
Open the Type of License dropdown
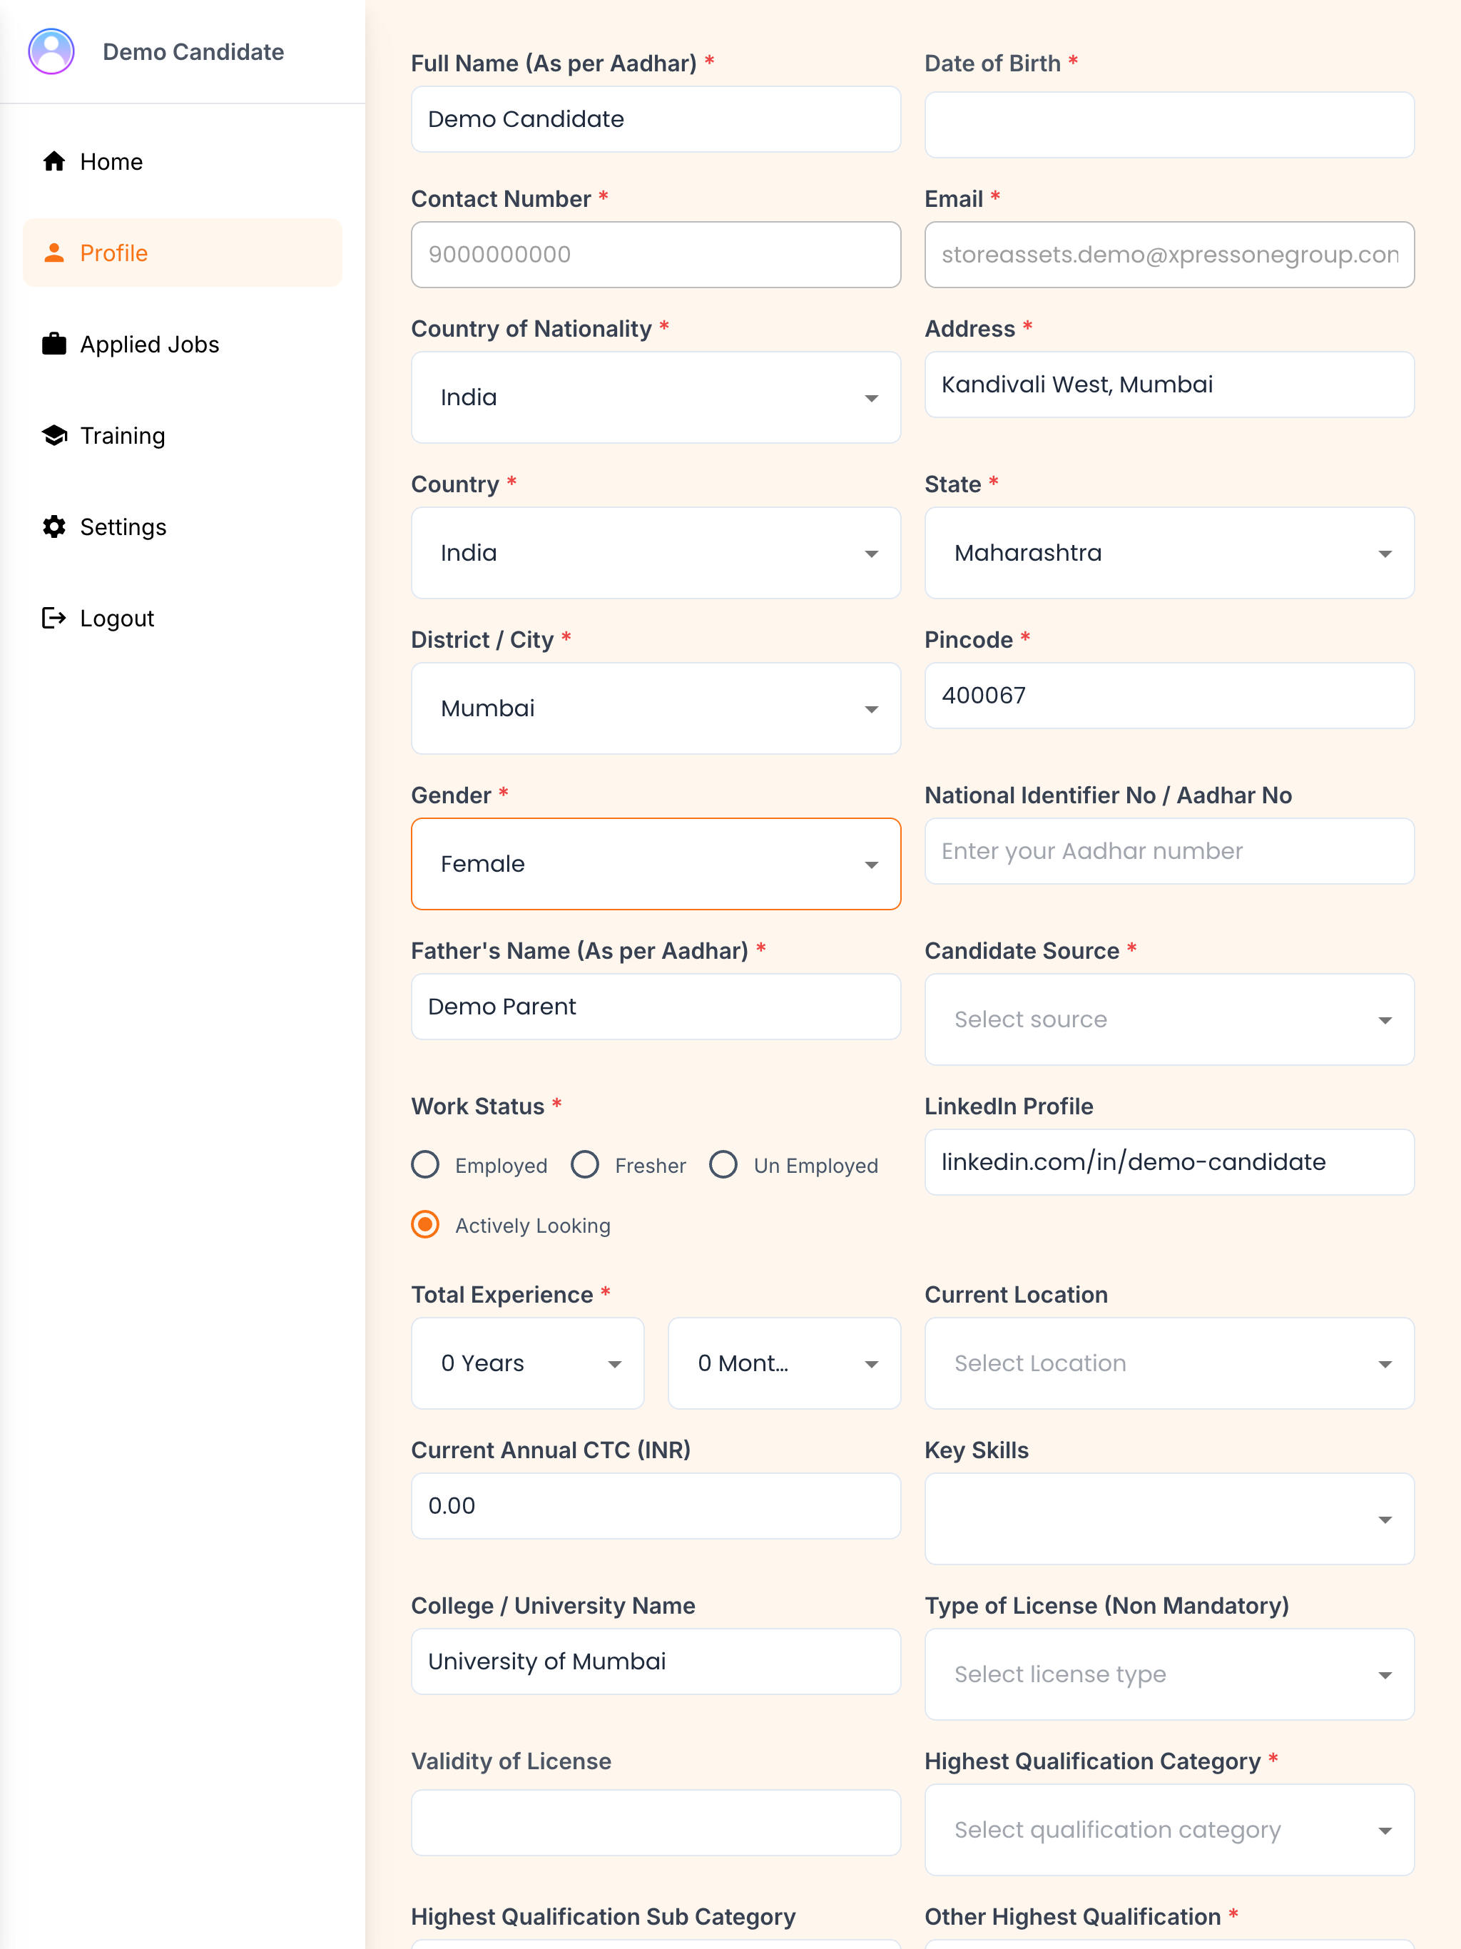click(x=1169, y=1674)
